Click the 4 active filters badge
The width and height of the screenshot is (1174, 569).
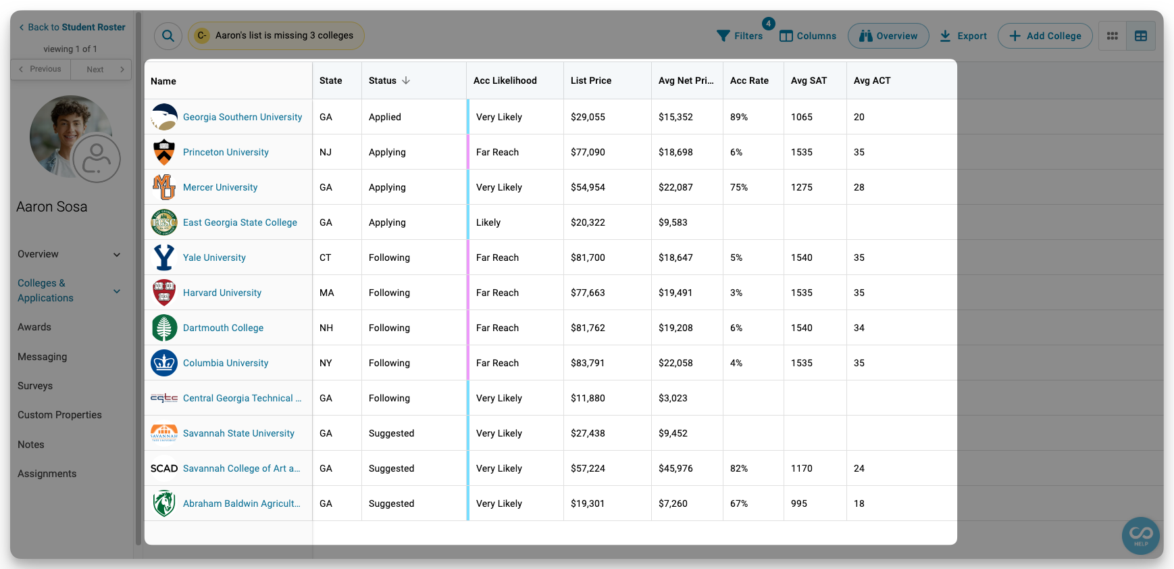tap(768, 24)
